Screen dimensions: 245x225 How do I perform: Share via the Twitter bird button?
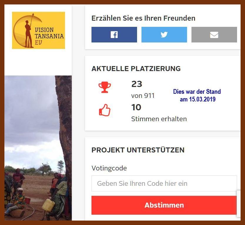click(x=164, y=35)
